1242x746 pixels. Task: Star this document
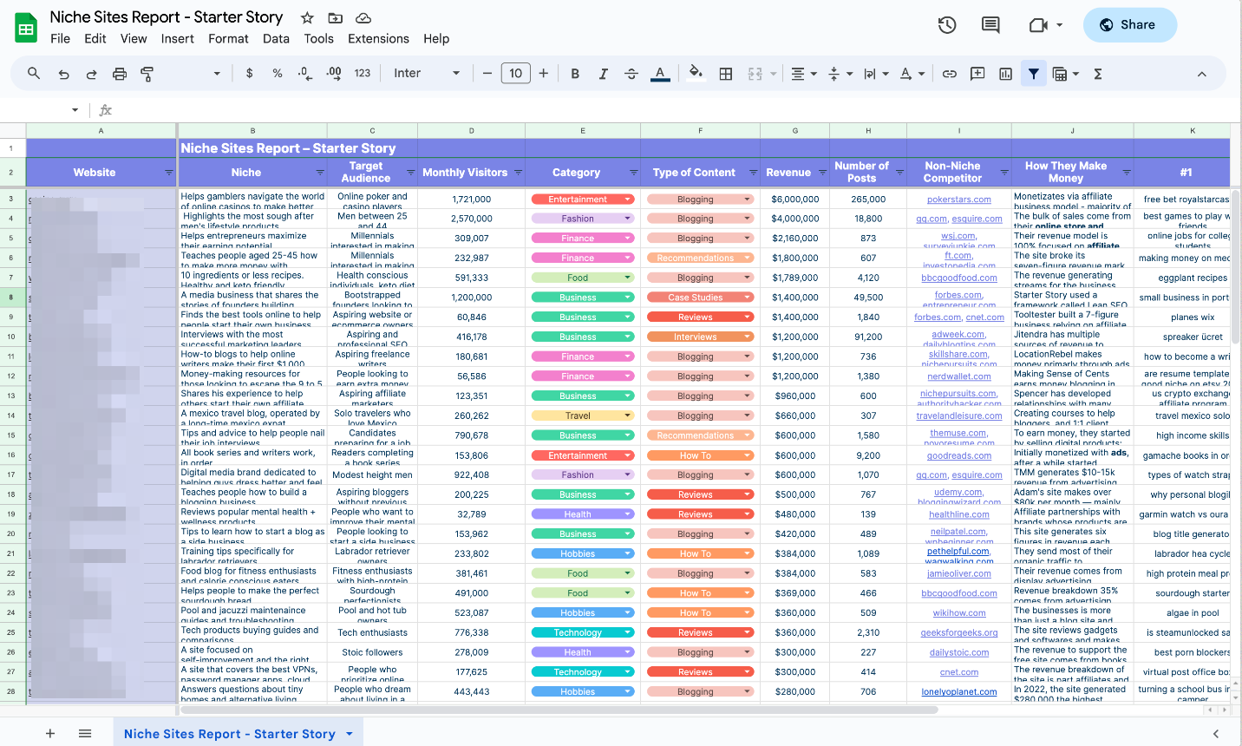click(307, 17)
